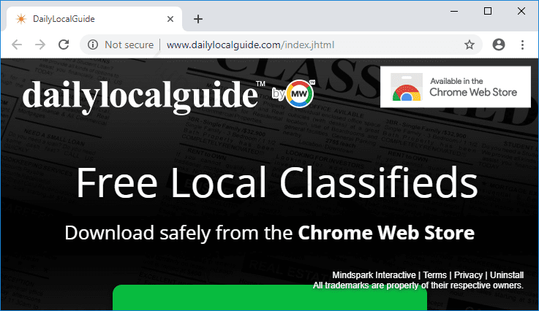Screen dimensions: 539x311
Task: Click the Not secure info icon
Action: click(93, 45)
